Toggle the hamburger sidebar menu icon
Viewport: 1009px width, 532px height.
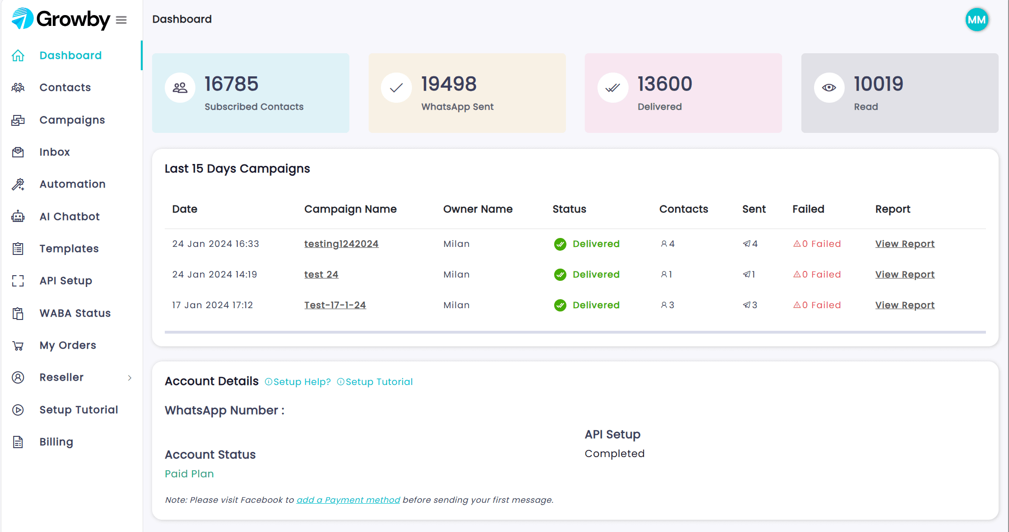point(121,20)
